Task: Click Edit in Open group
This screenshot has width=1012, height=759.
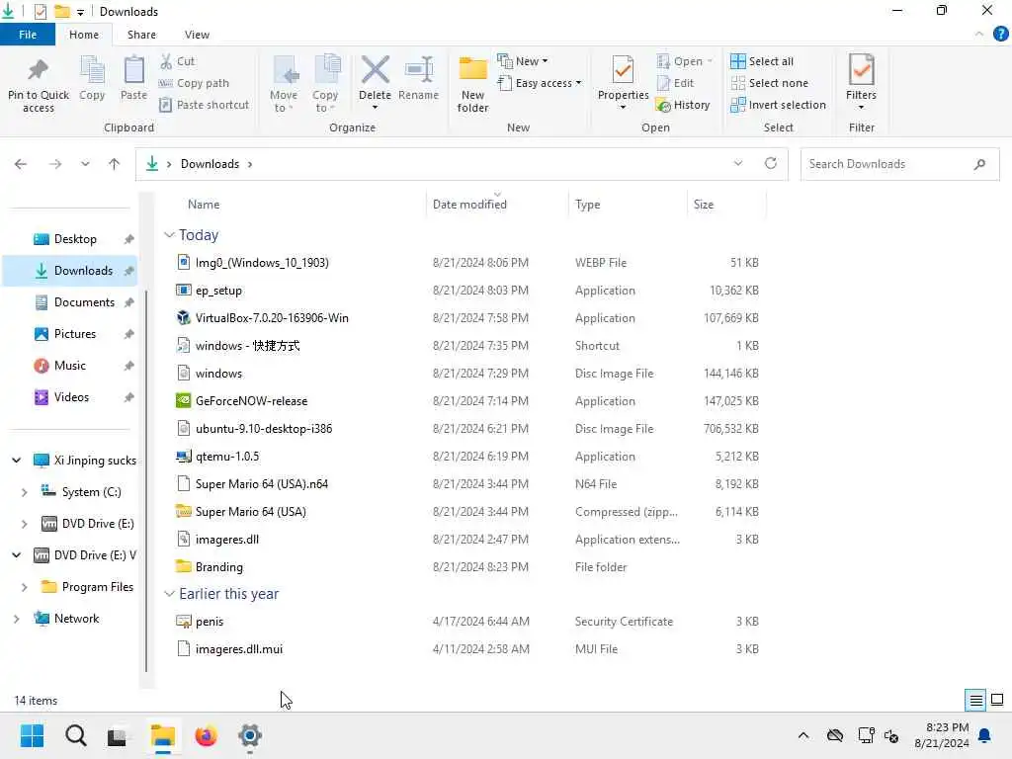Action: 675,83
